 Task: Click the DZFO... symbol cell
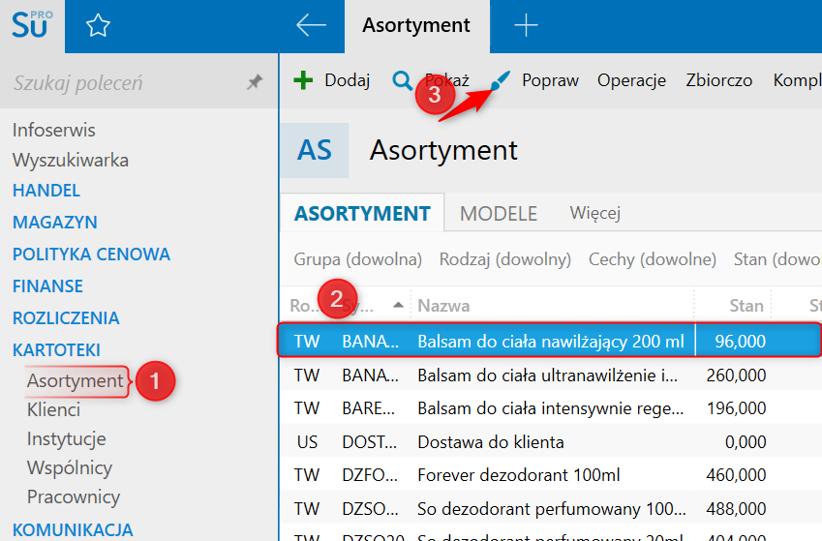370,475
